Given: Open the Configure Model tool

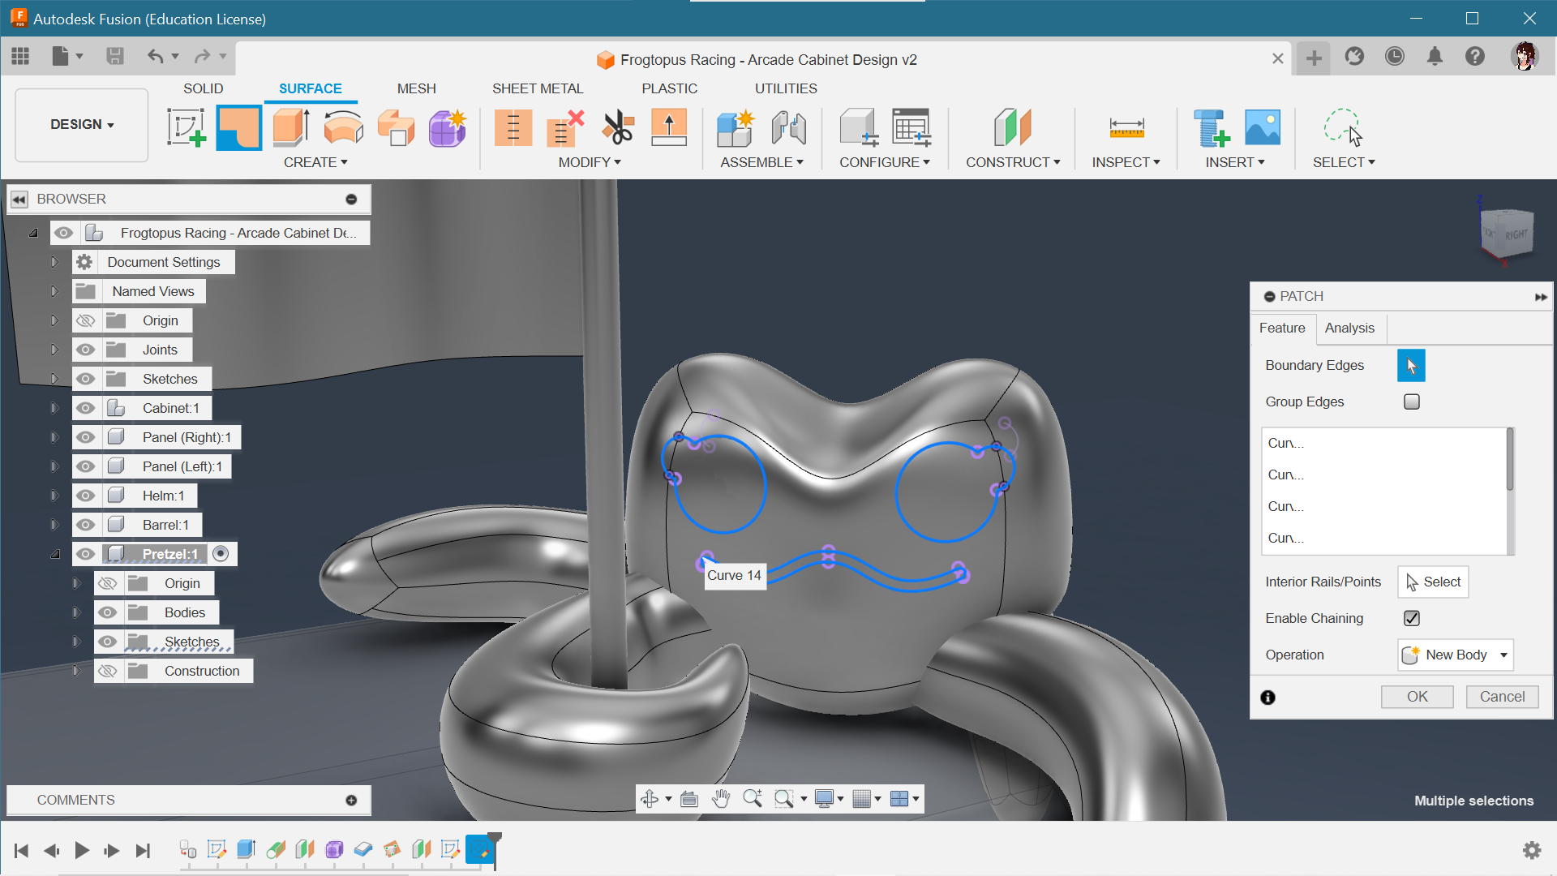Looking at the screenshot, I should (x=859, y=128).
